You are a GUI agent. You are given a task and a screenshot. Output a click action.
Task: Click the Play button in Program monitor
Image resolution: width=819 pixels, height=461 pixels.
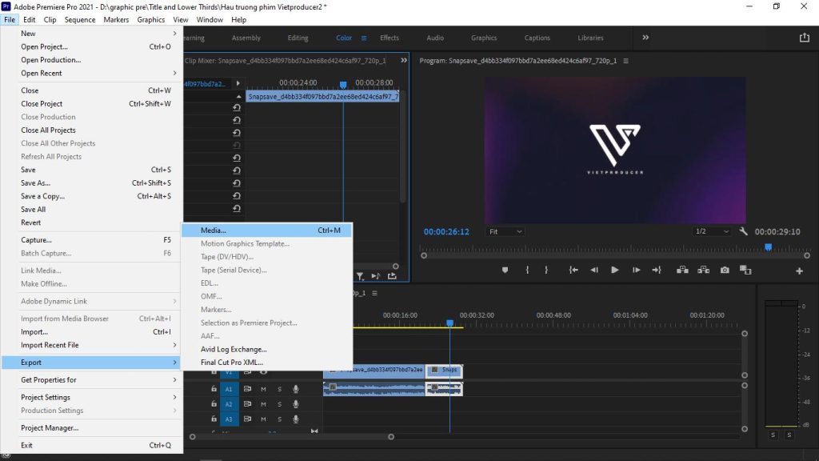[614, 270]
